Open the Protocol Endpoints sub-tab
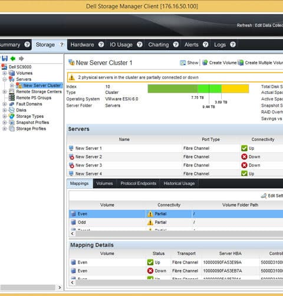This screenshot has height=296, width=283. point(139,183)
